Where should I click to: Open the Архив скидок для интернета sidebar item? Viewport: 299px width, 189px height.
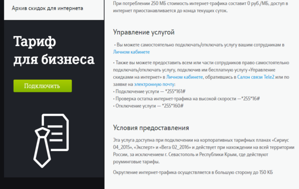pyautogui.click(x=47, y=9)
